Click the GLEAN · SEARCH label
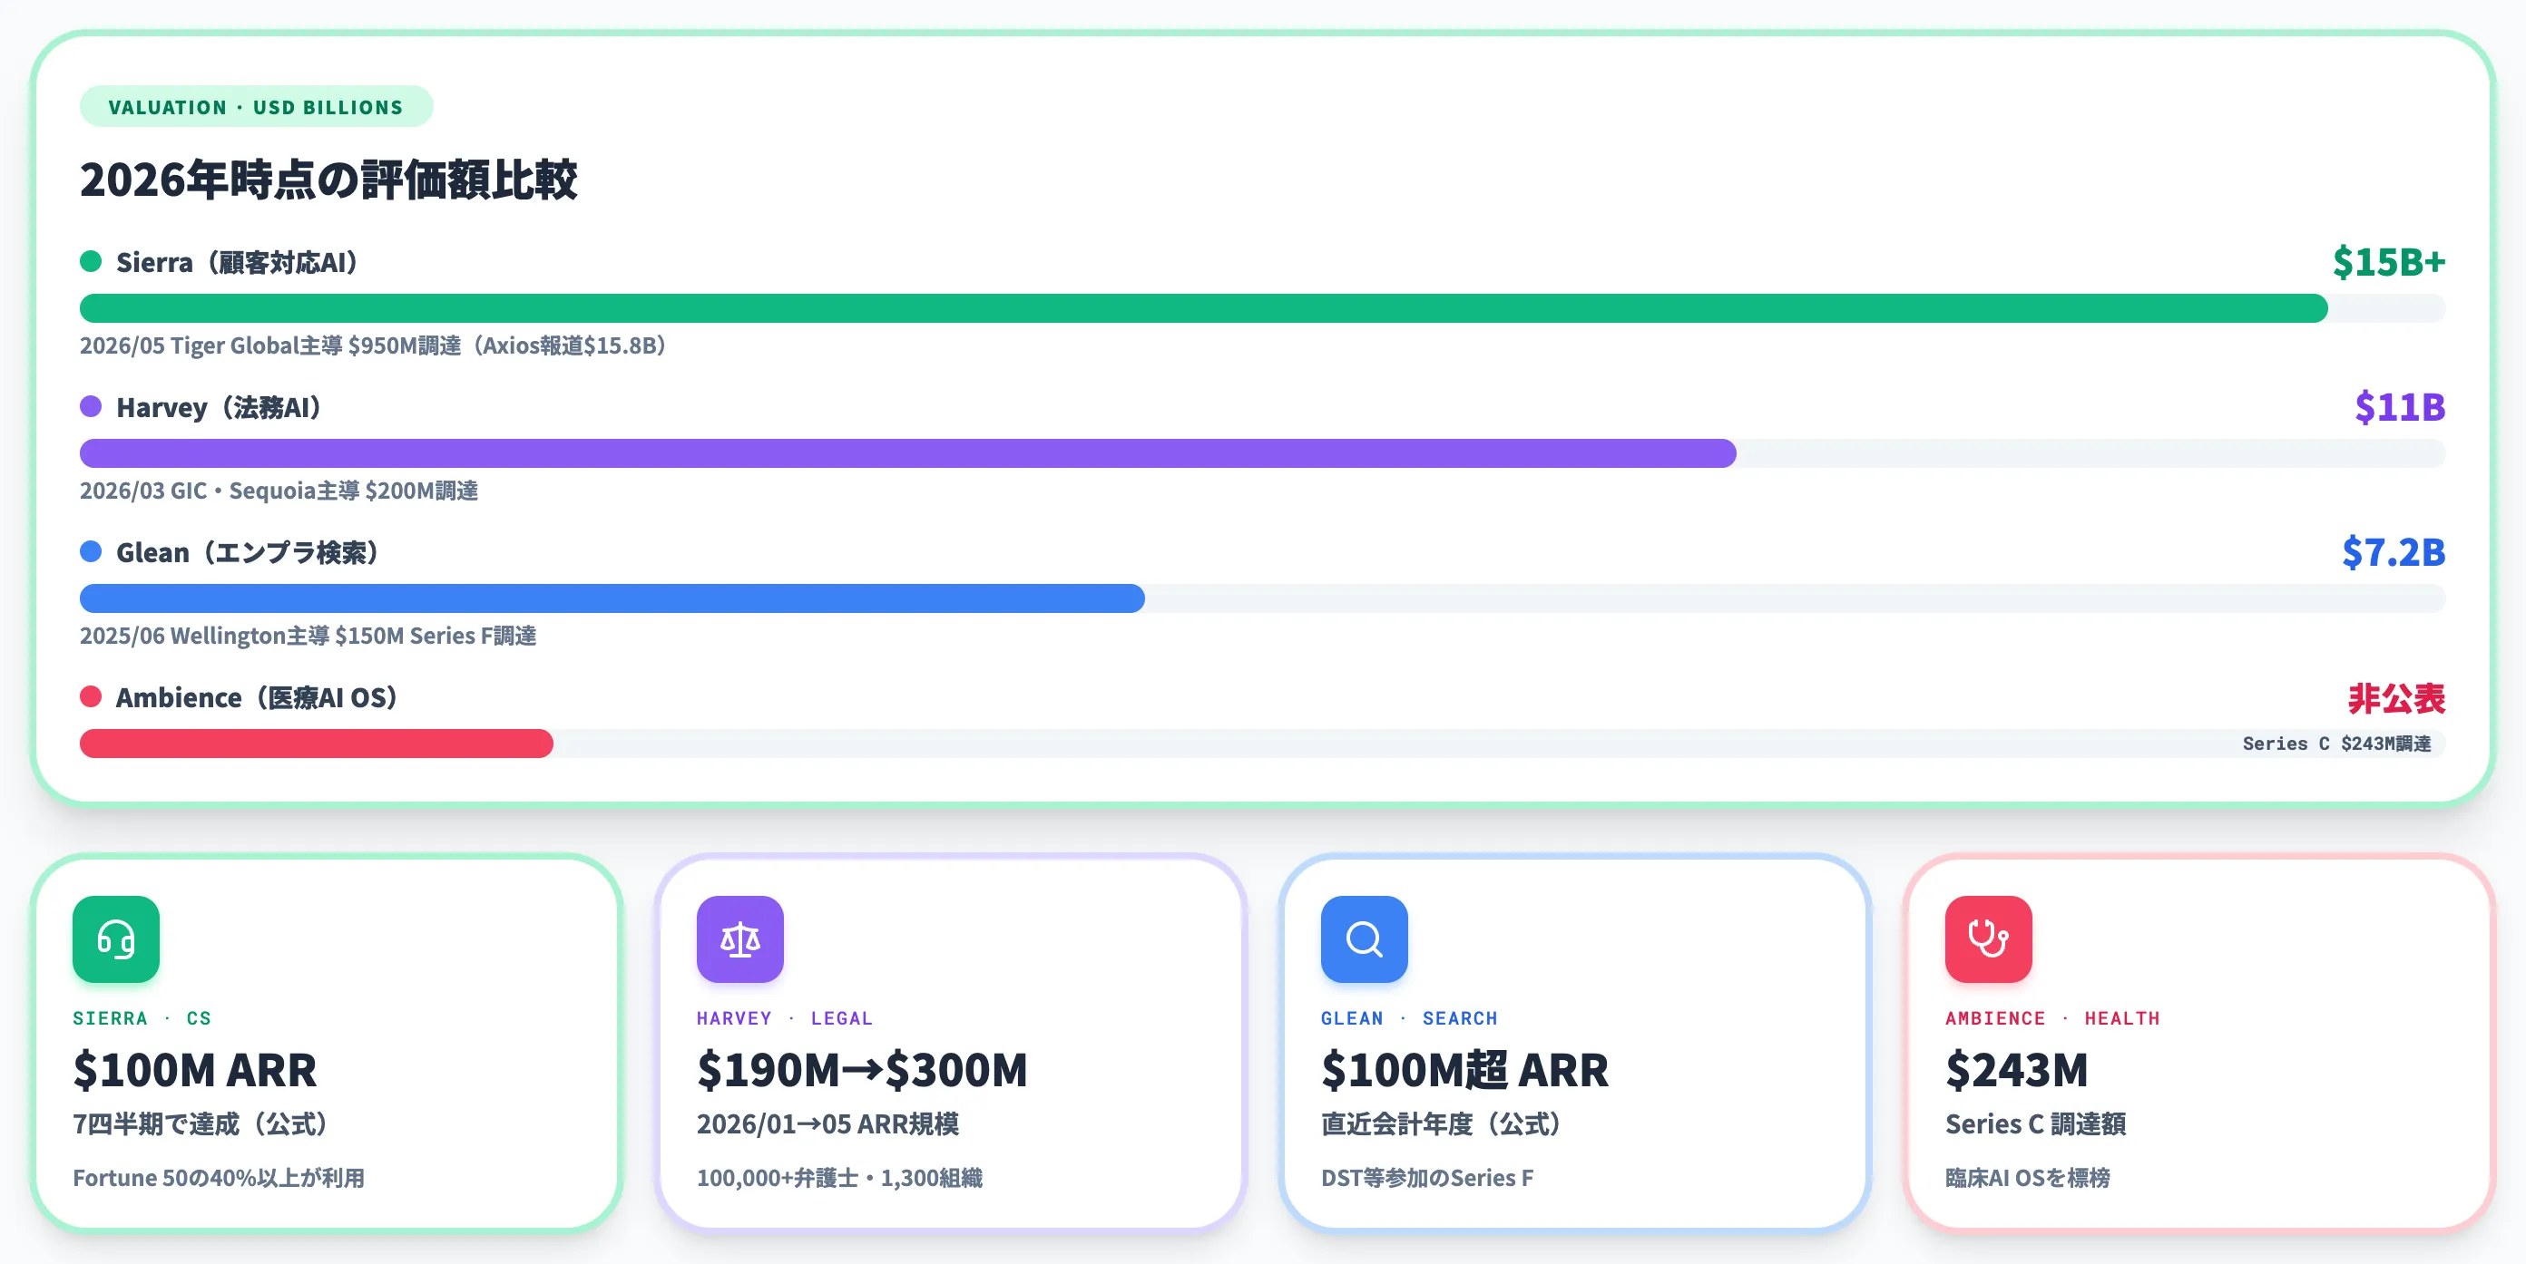This screenshot has height=1264, width=2526. coord(1409,1018)
